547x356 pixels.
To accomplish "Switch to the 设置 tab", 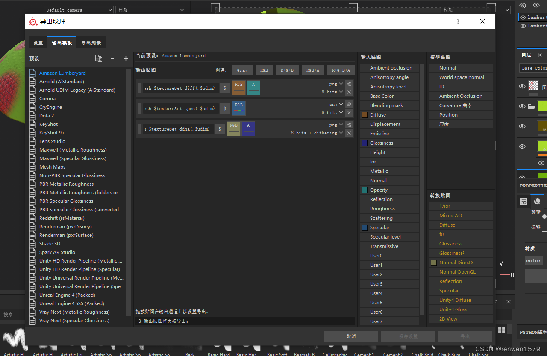I will pyautogui.click(x=38, y=43).
